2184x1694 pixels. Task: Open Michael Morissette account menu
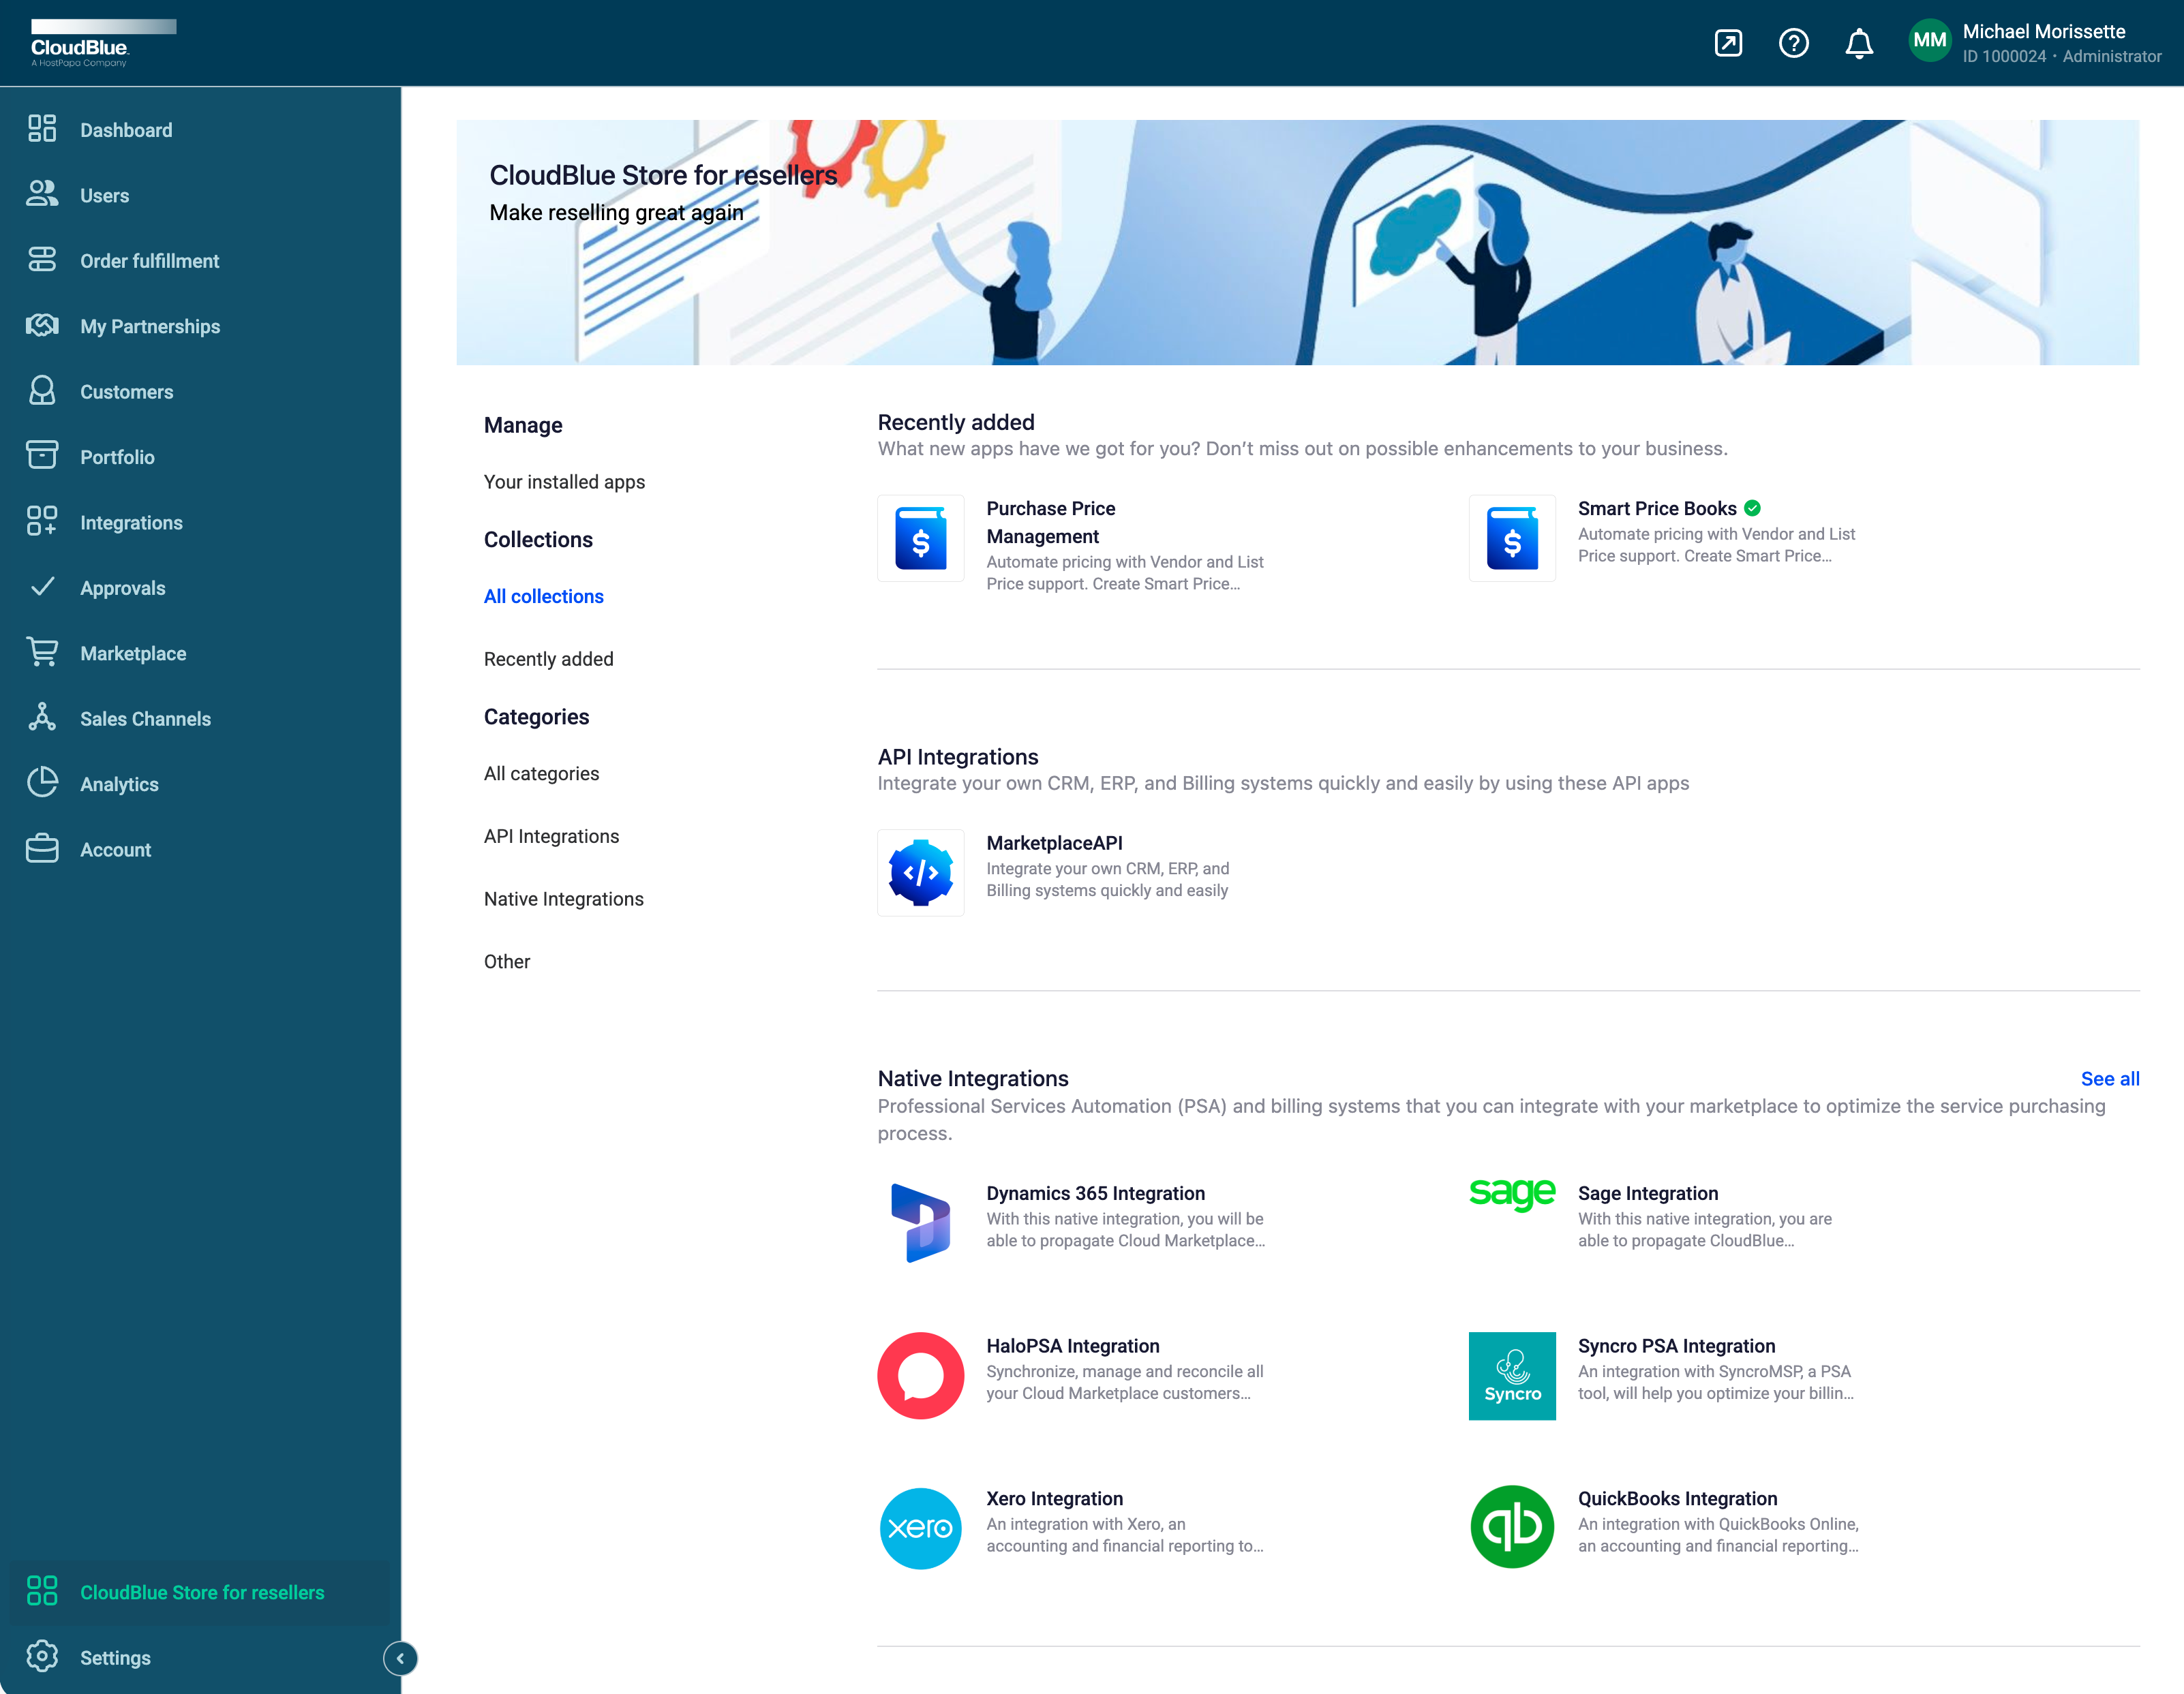pos(2043,32)
